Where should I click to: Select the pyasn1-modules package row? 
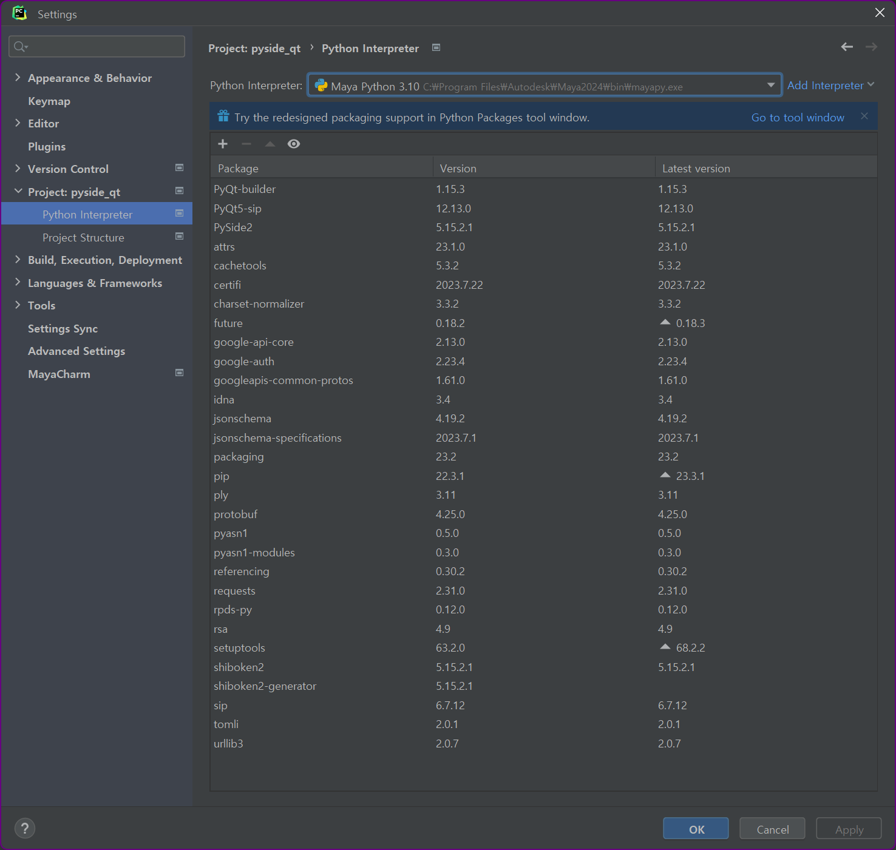[543, 553]
